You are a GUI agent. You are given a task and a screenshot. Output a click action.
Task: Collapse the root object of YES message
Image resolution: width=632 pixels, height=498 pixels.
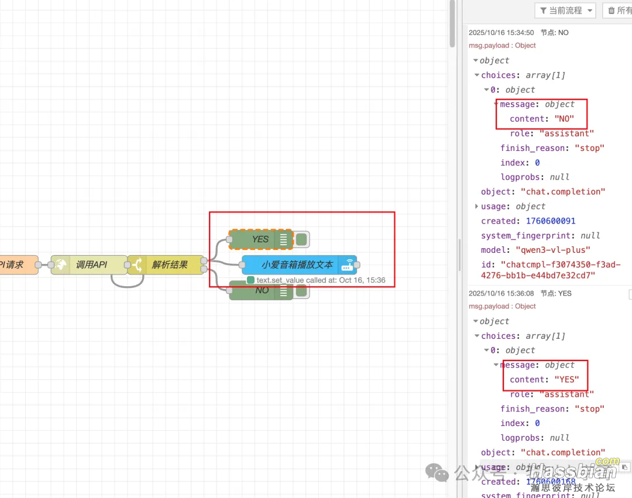475,321
